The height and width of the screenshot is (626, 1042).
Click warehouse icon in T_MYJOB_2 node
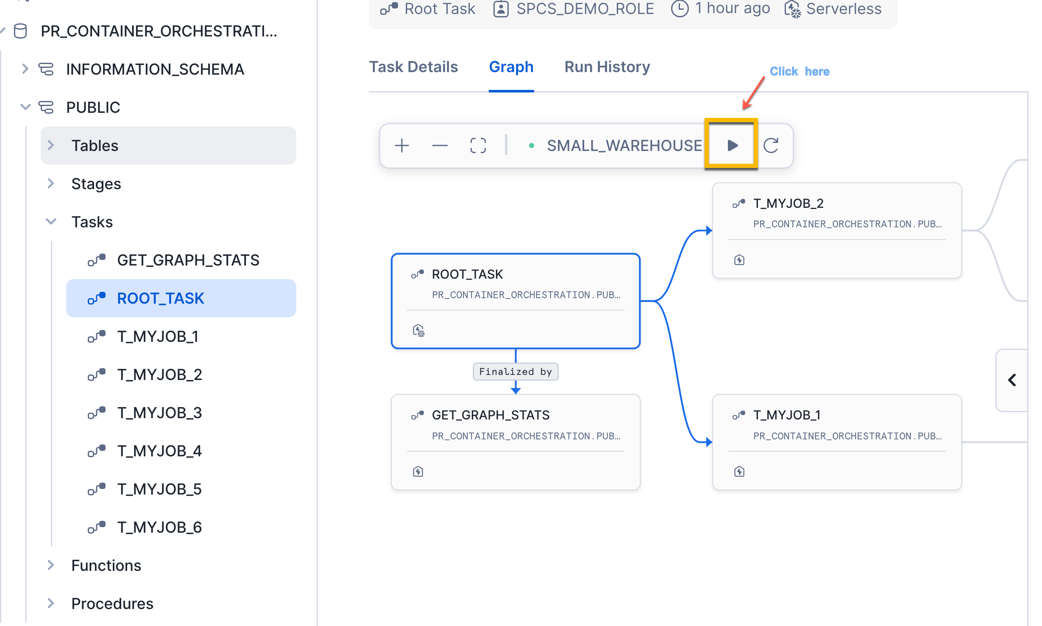[x=739, y=260]
